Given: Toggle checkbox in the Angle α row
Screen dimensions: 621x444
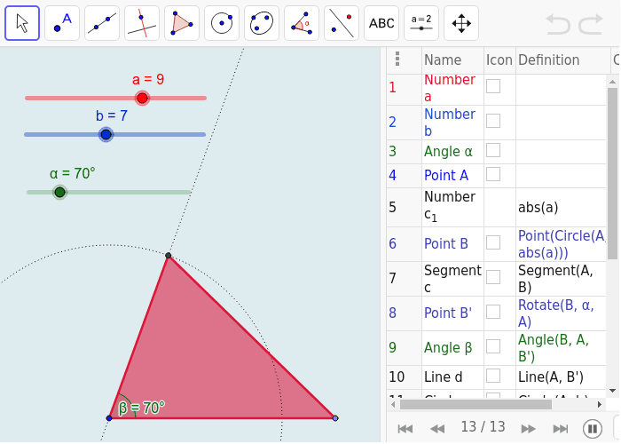Looking at the screenshot, I should tap(493, 150).
